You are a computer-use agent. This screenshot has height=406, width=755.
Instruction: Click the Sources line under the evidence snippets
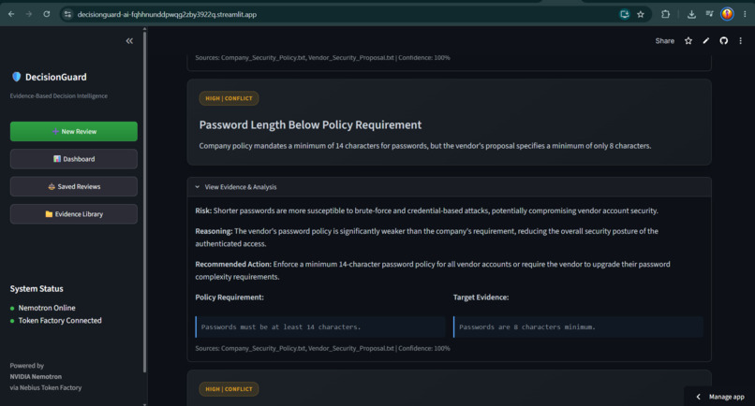[x=322, y=348]
